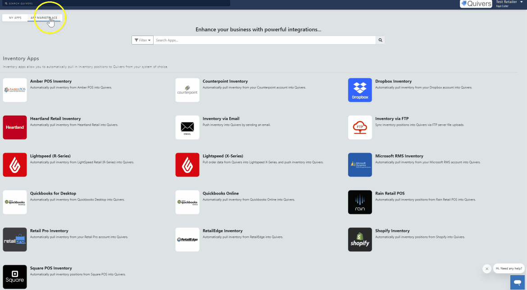This screenshot has height=290, width=527.
Task: Click the Lightspeed (R-Series) title
Action: tap(50, 156)
